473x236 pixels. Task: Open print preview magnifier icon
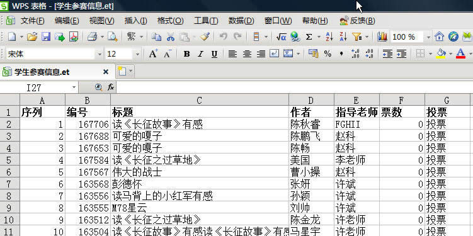click(113, 37)
